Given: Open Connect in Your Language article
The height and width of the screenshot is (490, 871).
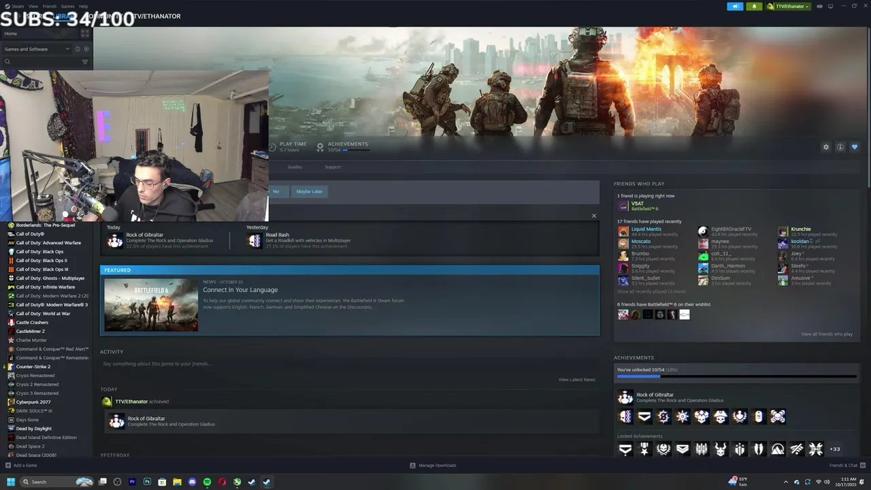Looking at the screenshot, I should [x=240, y=290].
